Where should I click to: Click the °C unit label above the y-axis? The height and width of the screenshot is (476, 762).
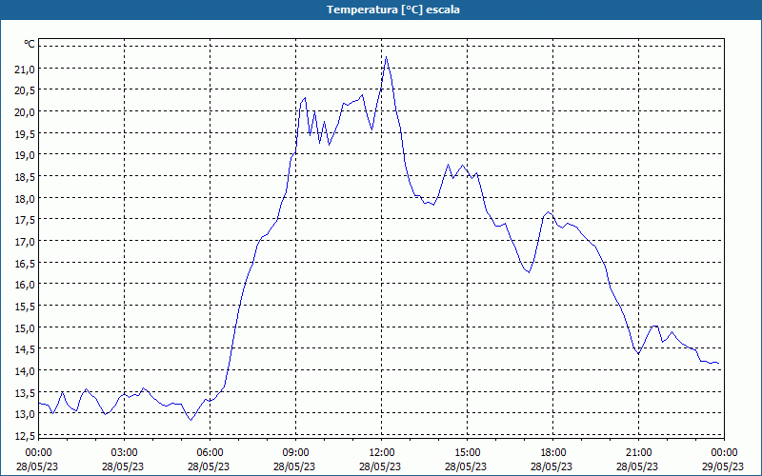tap(30, 44)
